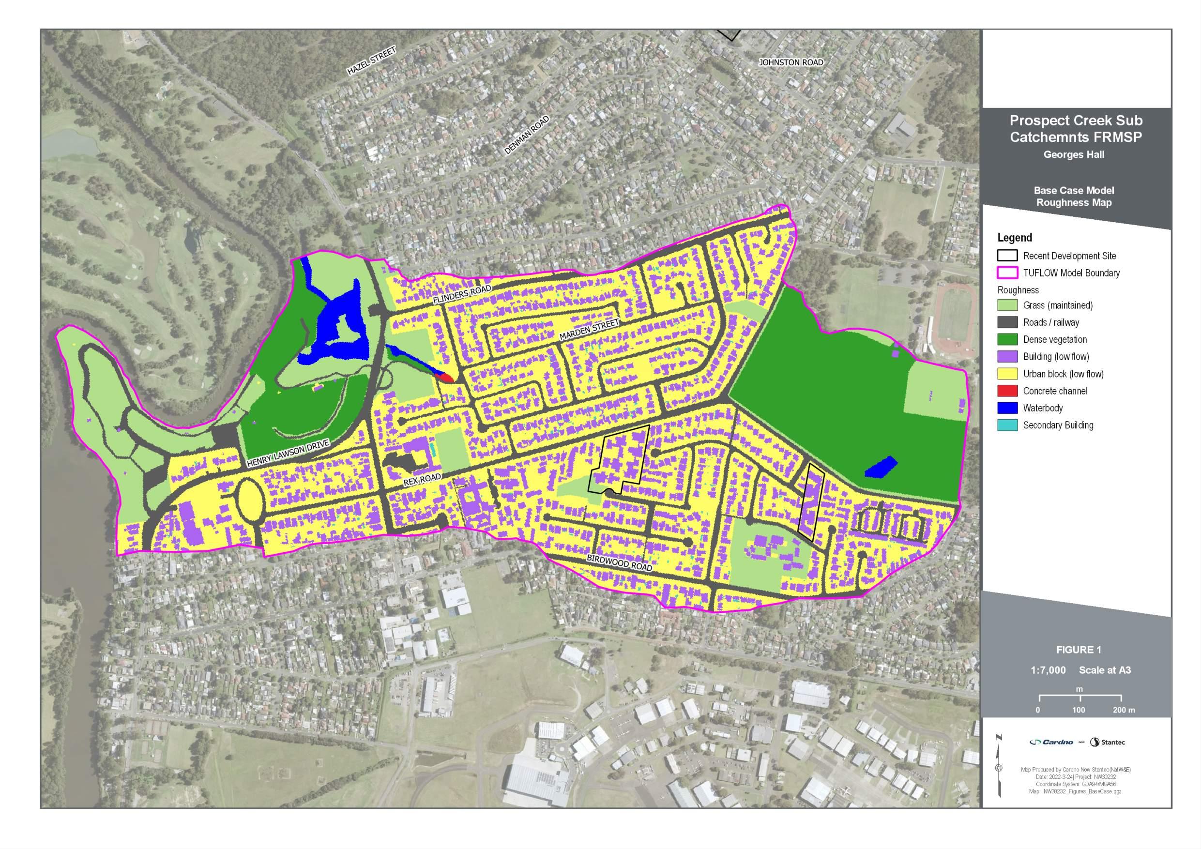Click the Concrete channel red swatch
The height and width of the screenshot is (849, 1201).
tap(1007, 391)
